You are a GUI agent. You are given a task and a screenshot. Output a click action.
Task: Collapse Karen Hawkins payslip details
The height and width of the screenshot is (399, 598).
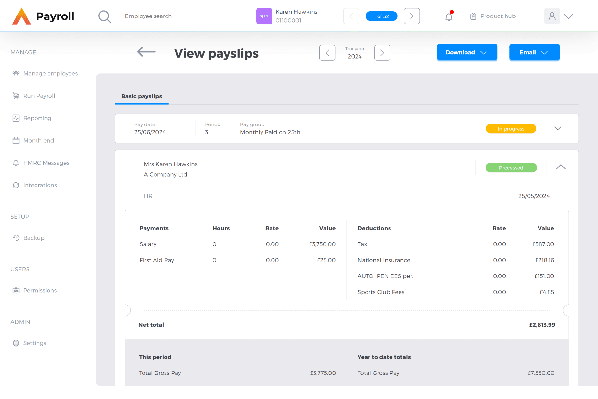click(x=561, y=167)
